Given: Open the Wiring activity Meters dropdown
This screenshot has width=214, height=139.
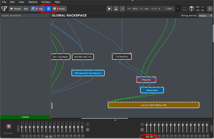Looking at the screenshot, I should point(205,16).
